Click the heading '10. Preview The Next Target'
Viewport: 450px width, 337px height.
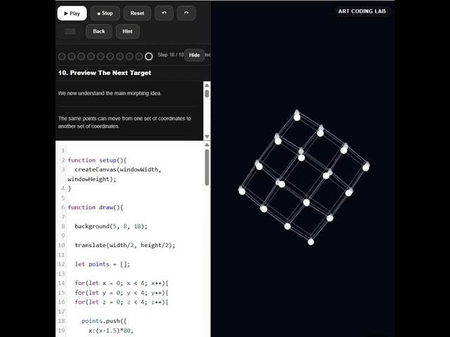click(105, 73)
